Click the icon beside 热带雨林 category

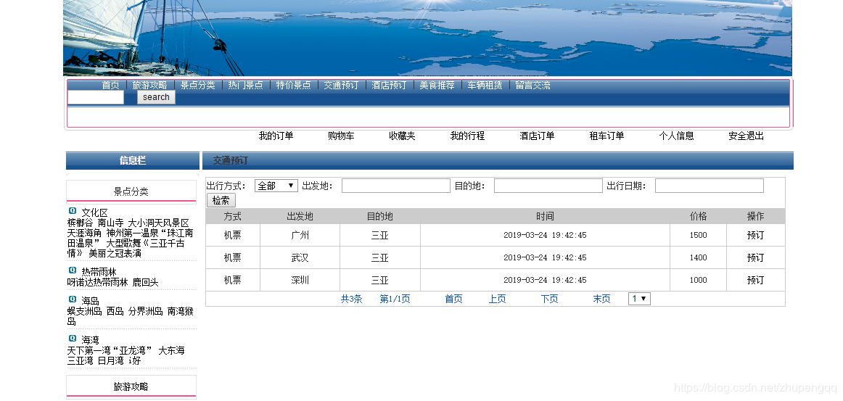coord(73,270)
